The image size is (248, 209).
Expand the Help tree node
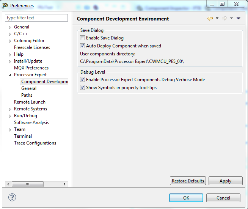10,55
